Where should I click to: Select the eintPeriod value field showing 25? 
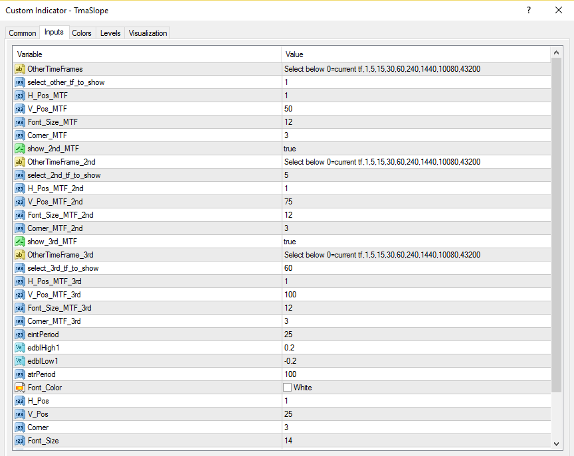[x=417, y=335]
